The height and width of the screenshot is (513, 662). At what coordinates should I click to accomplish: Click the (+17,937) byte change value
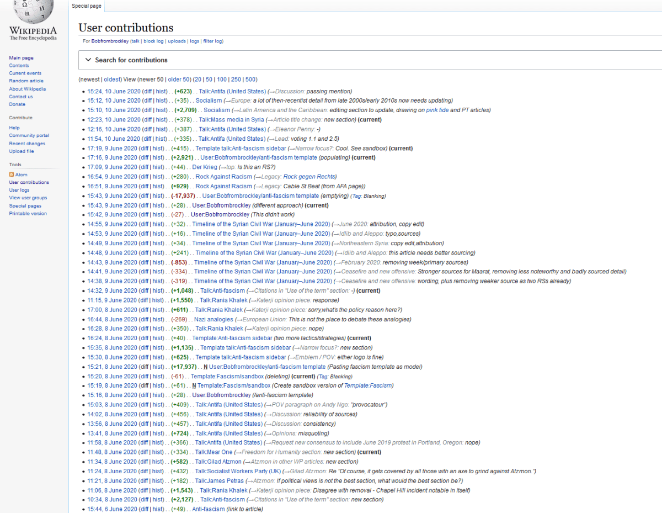click(184, 367)
